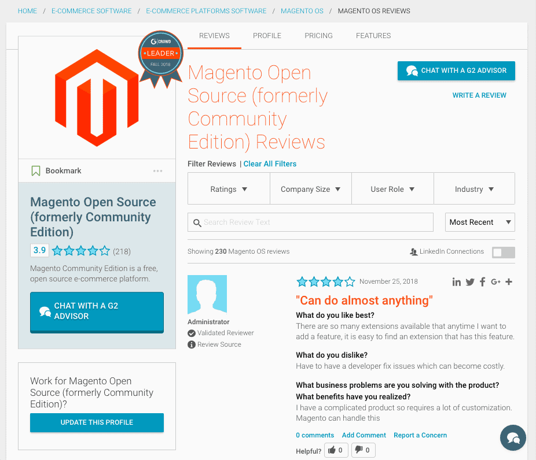Click the Review Source info icon
This screenshot has width=536, height=460.
point(192,344)
